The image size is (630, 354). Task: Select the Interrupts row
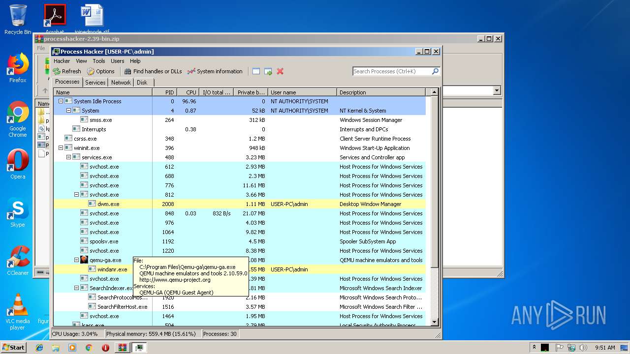coord(240,129)
